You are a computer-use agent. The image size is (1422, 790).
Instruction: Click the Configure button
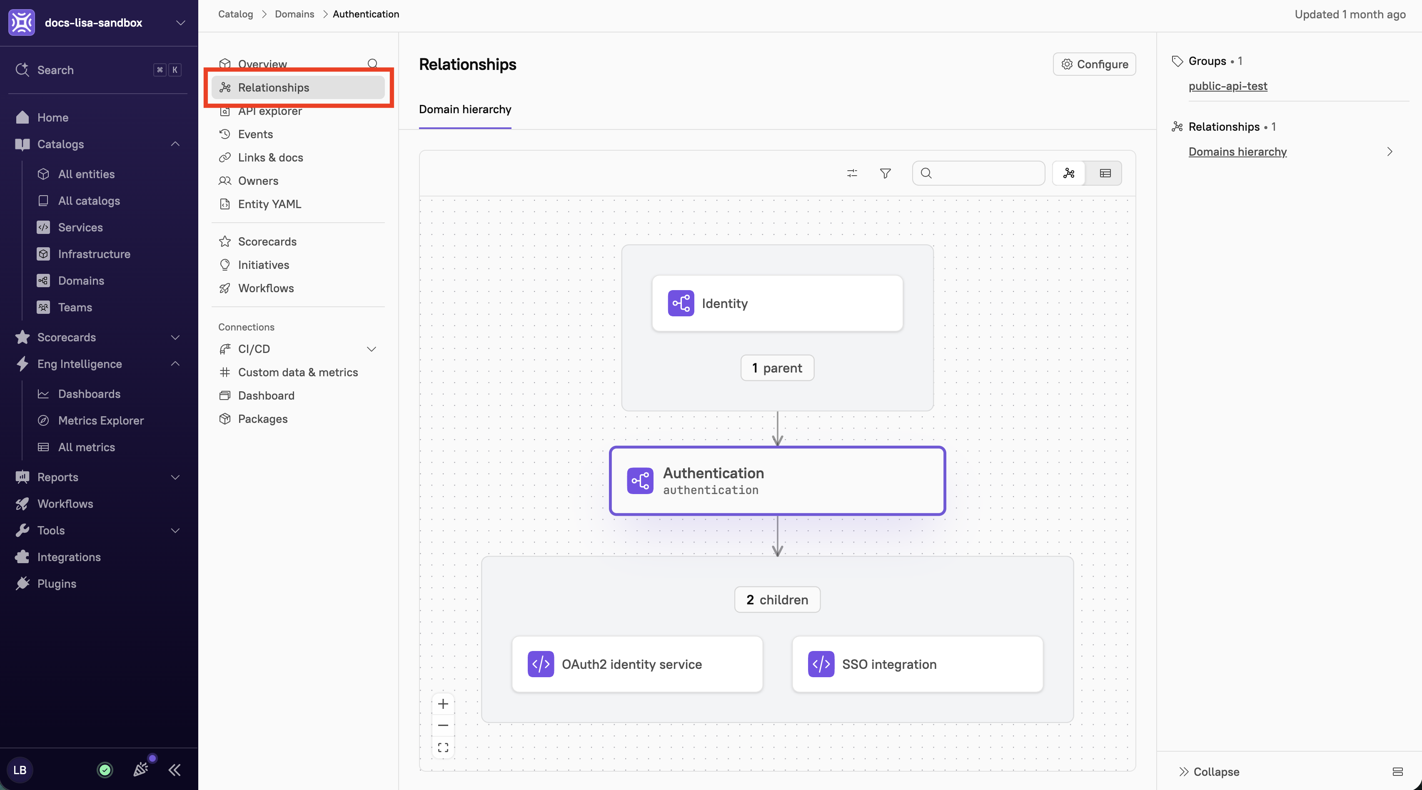[1094, 64]
